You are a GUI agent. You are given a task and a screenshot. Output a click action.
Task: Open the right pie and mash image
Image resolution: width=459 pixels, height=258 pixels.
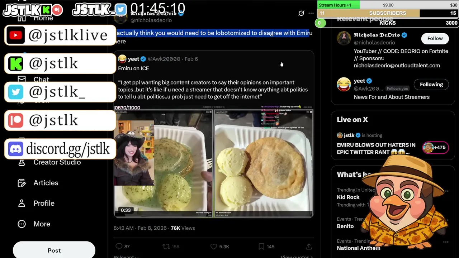click(264, 163)
